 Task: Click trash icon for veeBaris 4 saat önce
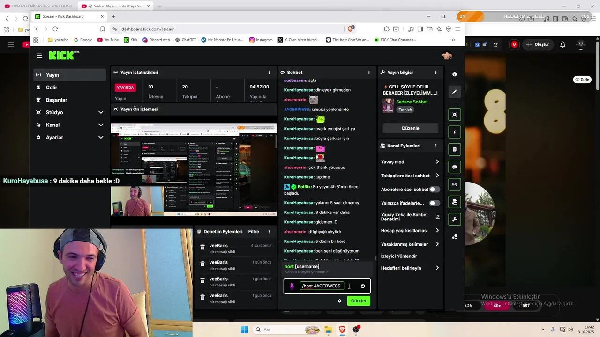202,247
